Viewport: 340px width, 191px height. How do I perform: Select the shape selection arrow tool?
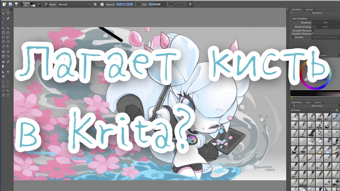(x=3, y=14)
